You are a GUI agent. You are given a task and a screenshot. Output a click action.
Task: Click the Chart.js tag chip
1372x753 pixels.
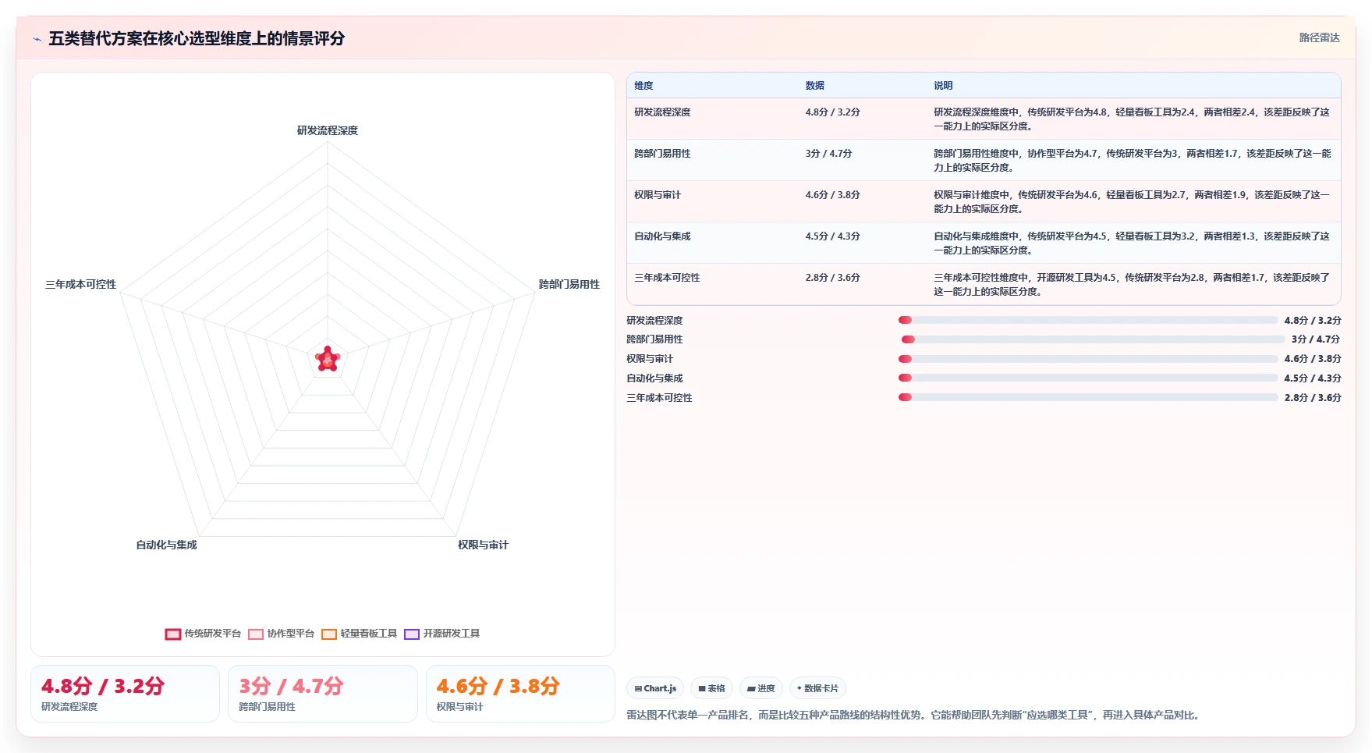click(x=655, y=688)
